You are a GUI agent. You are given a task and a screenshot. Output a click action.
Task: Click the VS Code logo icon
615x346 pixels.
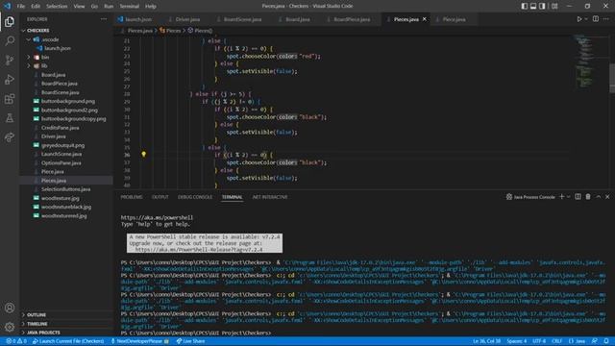point(7,6)
